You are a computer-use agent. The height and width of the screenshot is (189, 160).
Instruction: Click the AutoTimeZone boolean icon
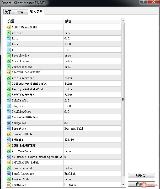(9, 151)
